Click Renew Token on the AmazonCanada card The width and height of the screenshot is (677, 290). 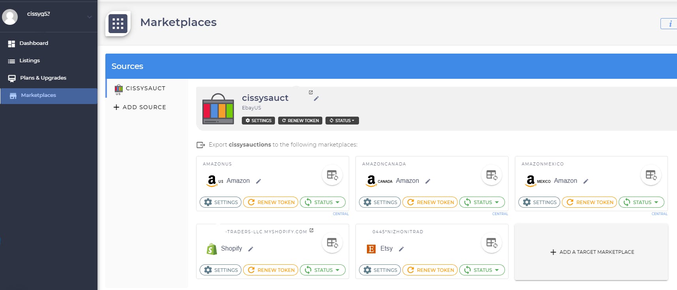tap(430, 202)
